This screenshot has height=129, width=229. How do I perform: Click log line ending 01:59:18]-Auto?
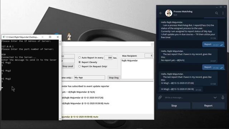tap(86, 104)
